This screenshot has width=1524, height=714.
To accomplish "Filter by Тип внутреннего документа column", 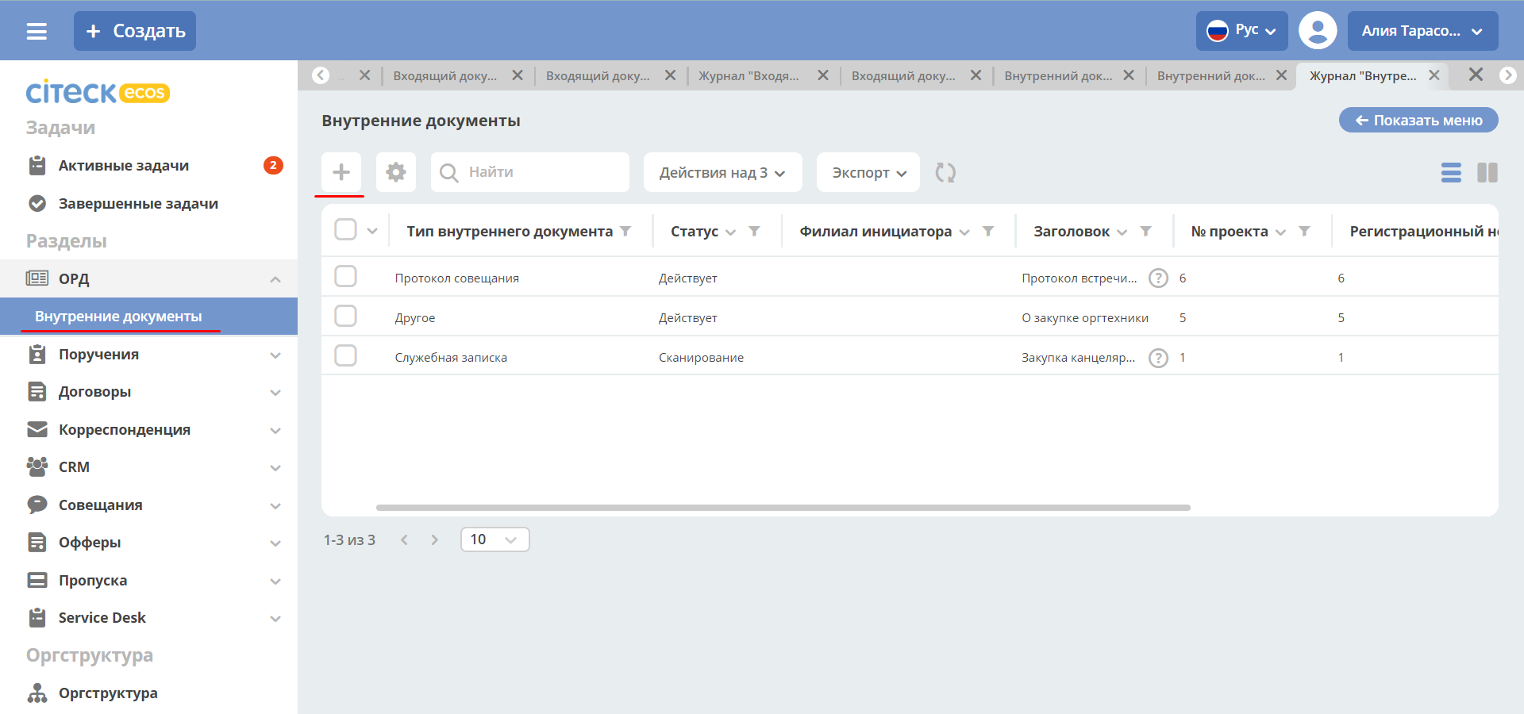I will coord(625,231).
